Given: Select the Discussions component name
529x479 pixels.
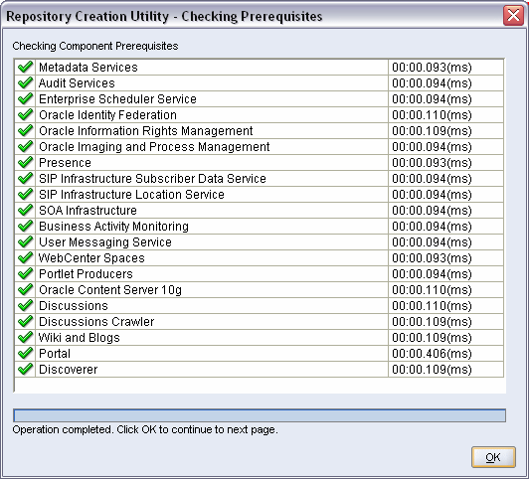Looking at the screenshot, I should [74, 306].
